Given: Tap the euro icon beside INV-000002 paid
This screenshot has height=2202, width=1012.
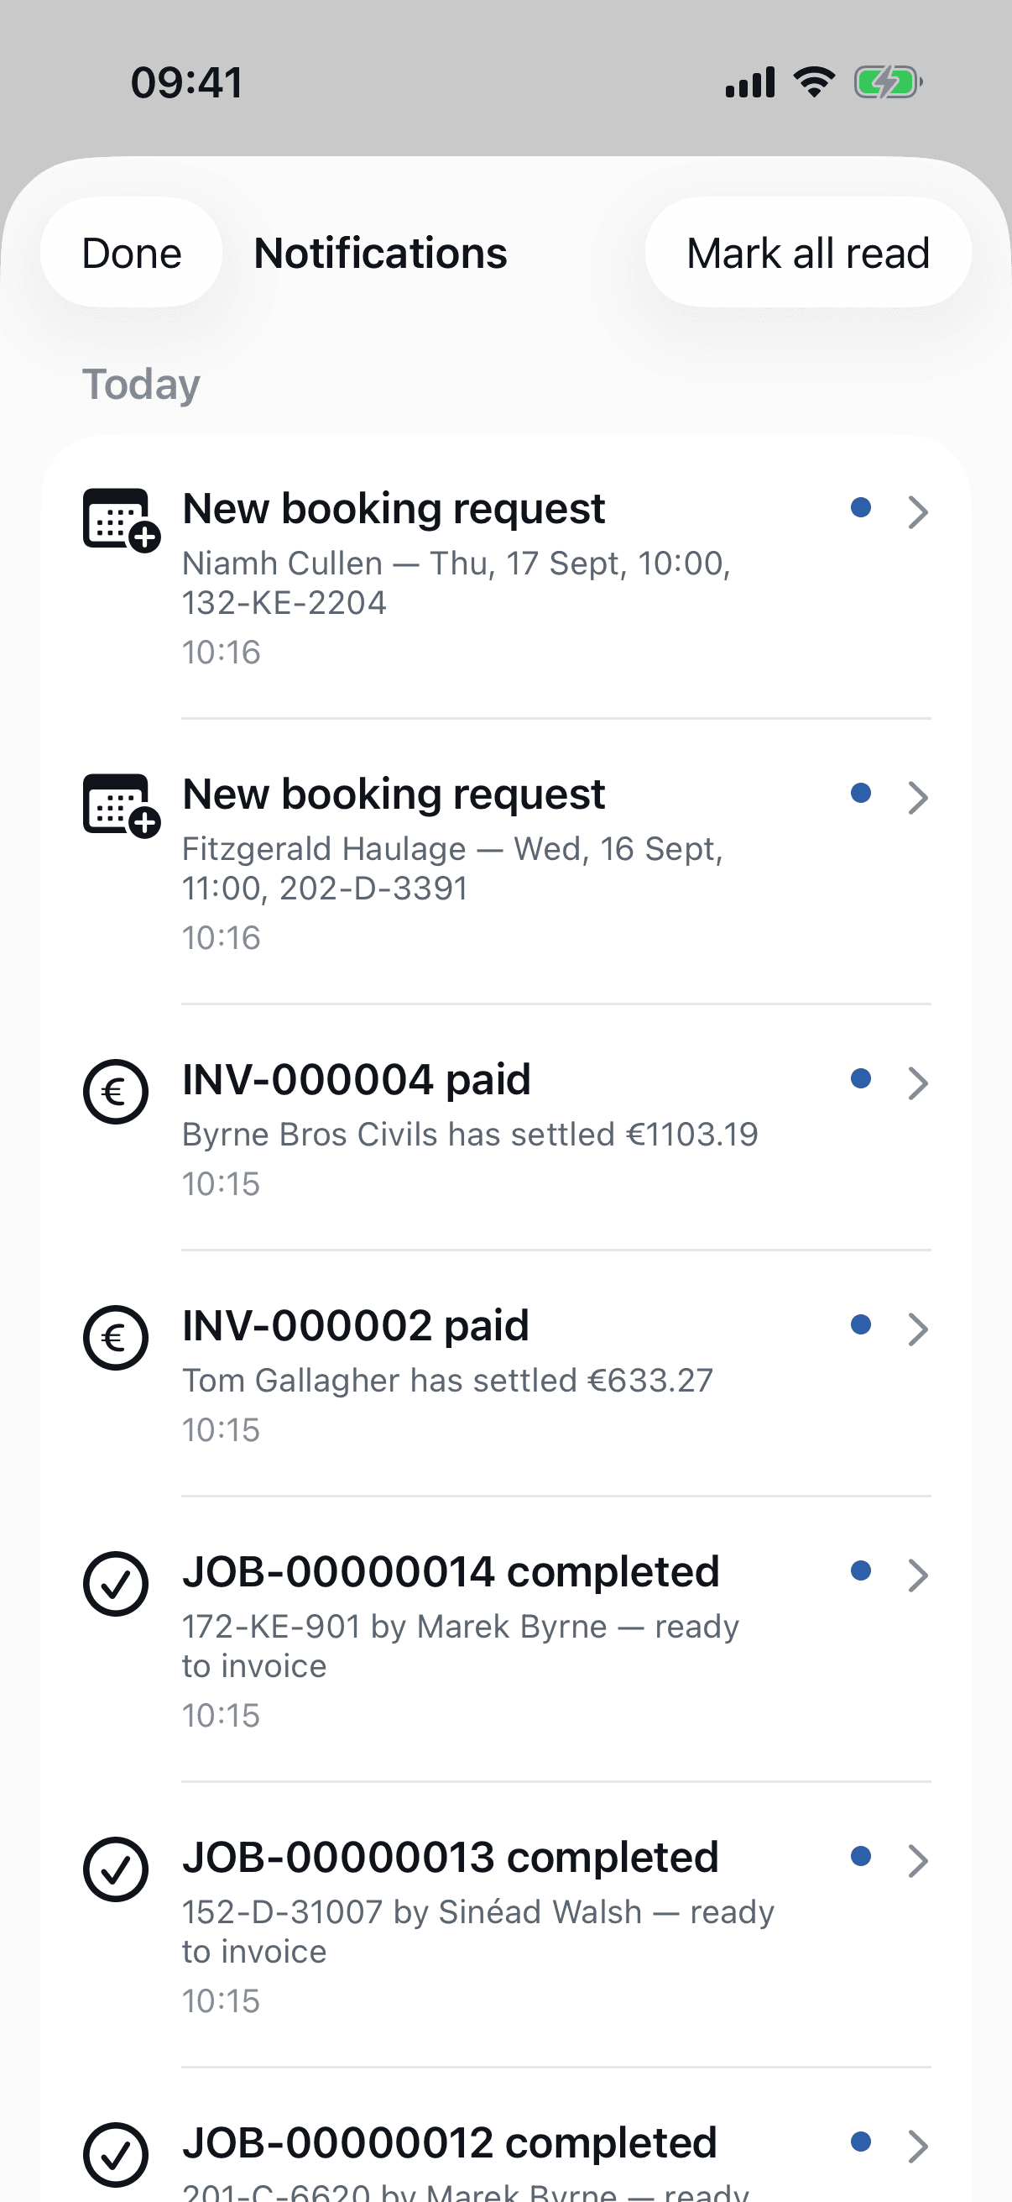Looking at the screenshot, I should point(115,1338).
